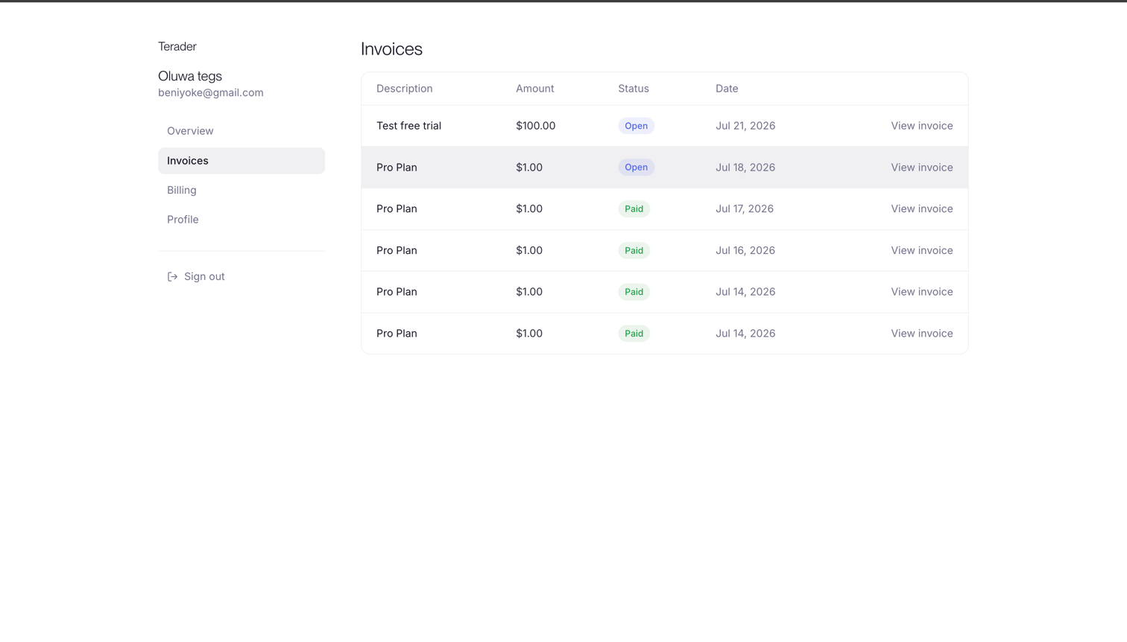The image size is (1127, 642).
Task: Click the user name Oluwa tegs
Action: click(x=190, y=76)
